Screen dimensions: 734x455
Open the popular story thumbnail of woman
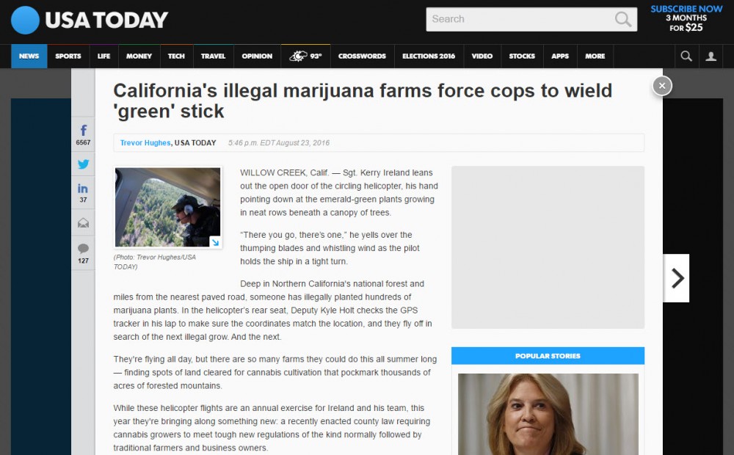(548, 415)
